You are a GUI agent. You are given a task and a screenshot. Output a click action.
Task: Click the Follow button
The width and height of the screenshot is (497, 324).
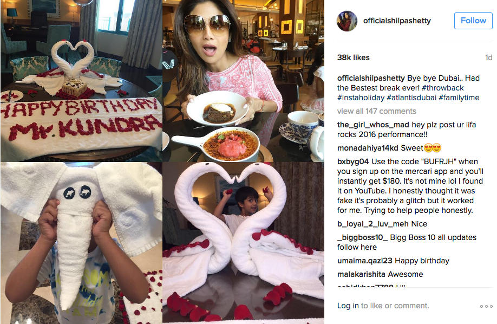[473, 21]
